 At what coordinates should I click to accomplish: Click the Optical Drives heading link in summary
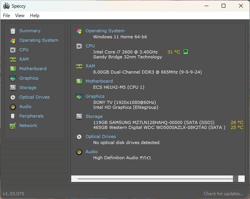(x=101, y=136)
